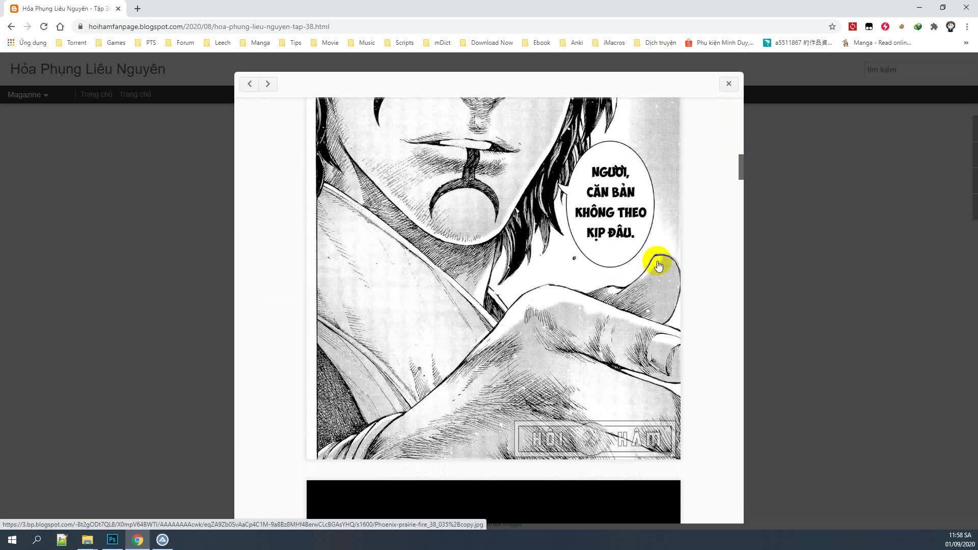Image resolution: width=978 pixels, height=550 pixels.
Task: Open a new browser tab
Action: [138, 9]
